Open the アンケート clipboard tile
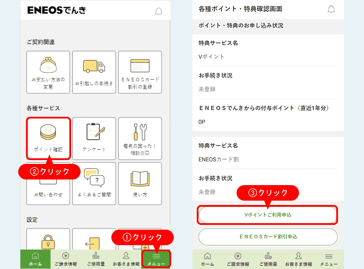 94,138
